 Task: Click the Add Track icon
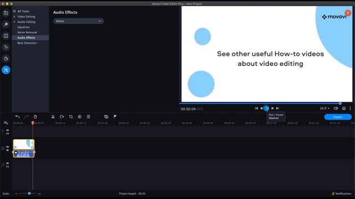(6, 123)
